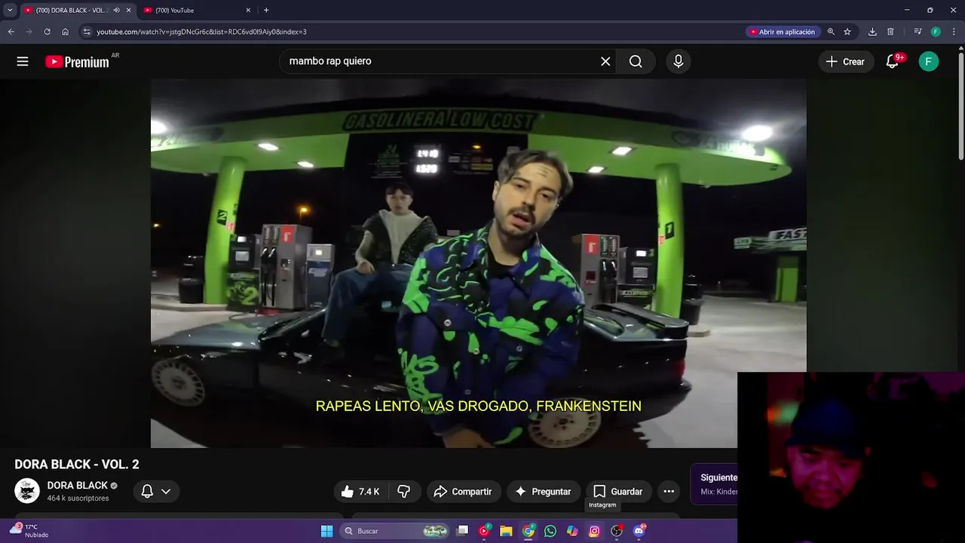Screen dimensions: 965x543
Task: Open the YouTube hamburger guide menu
Action: pos(23,62)
